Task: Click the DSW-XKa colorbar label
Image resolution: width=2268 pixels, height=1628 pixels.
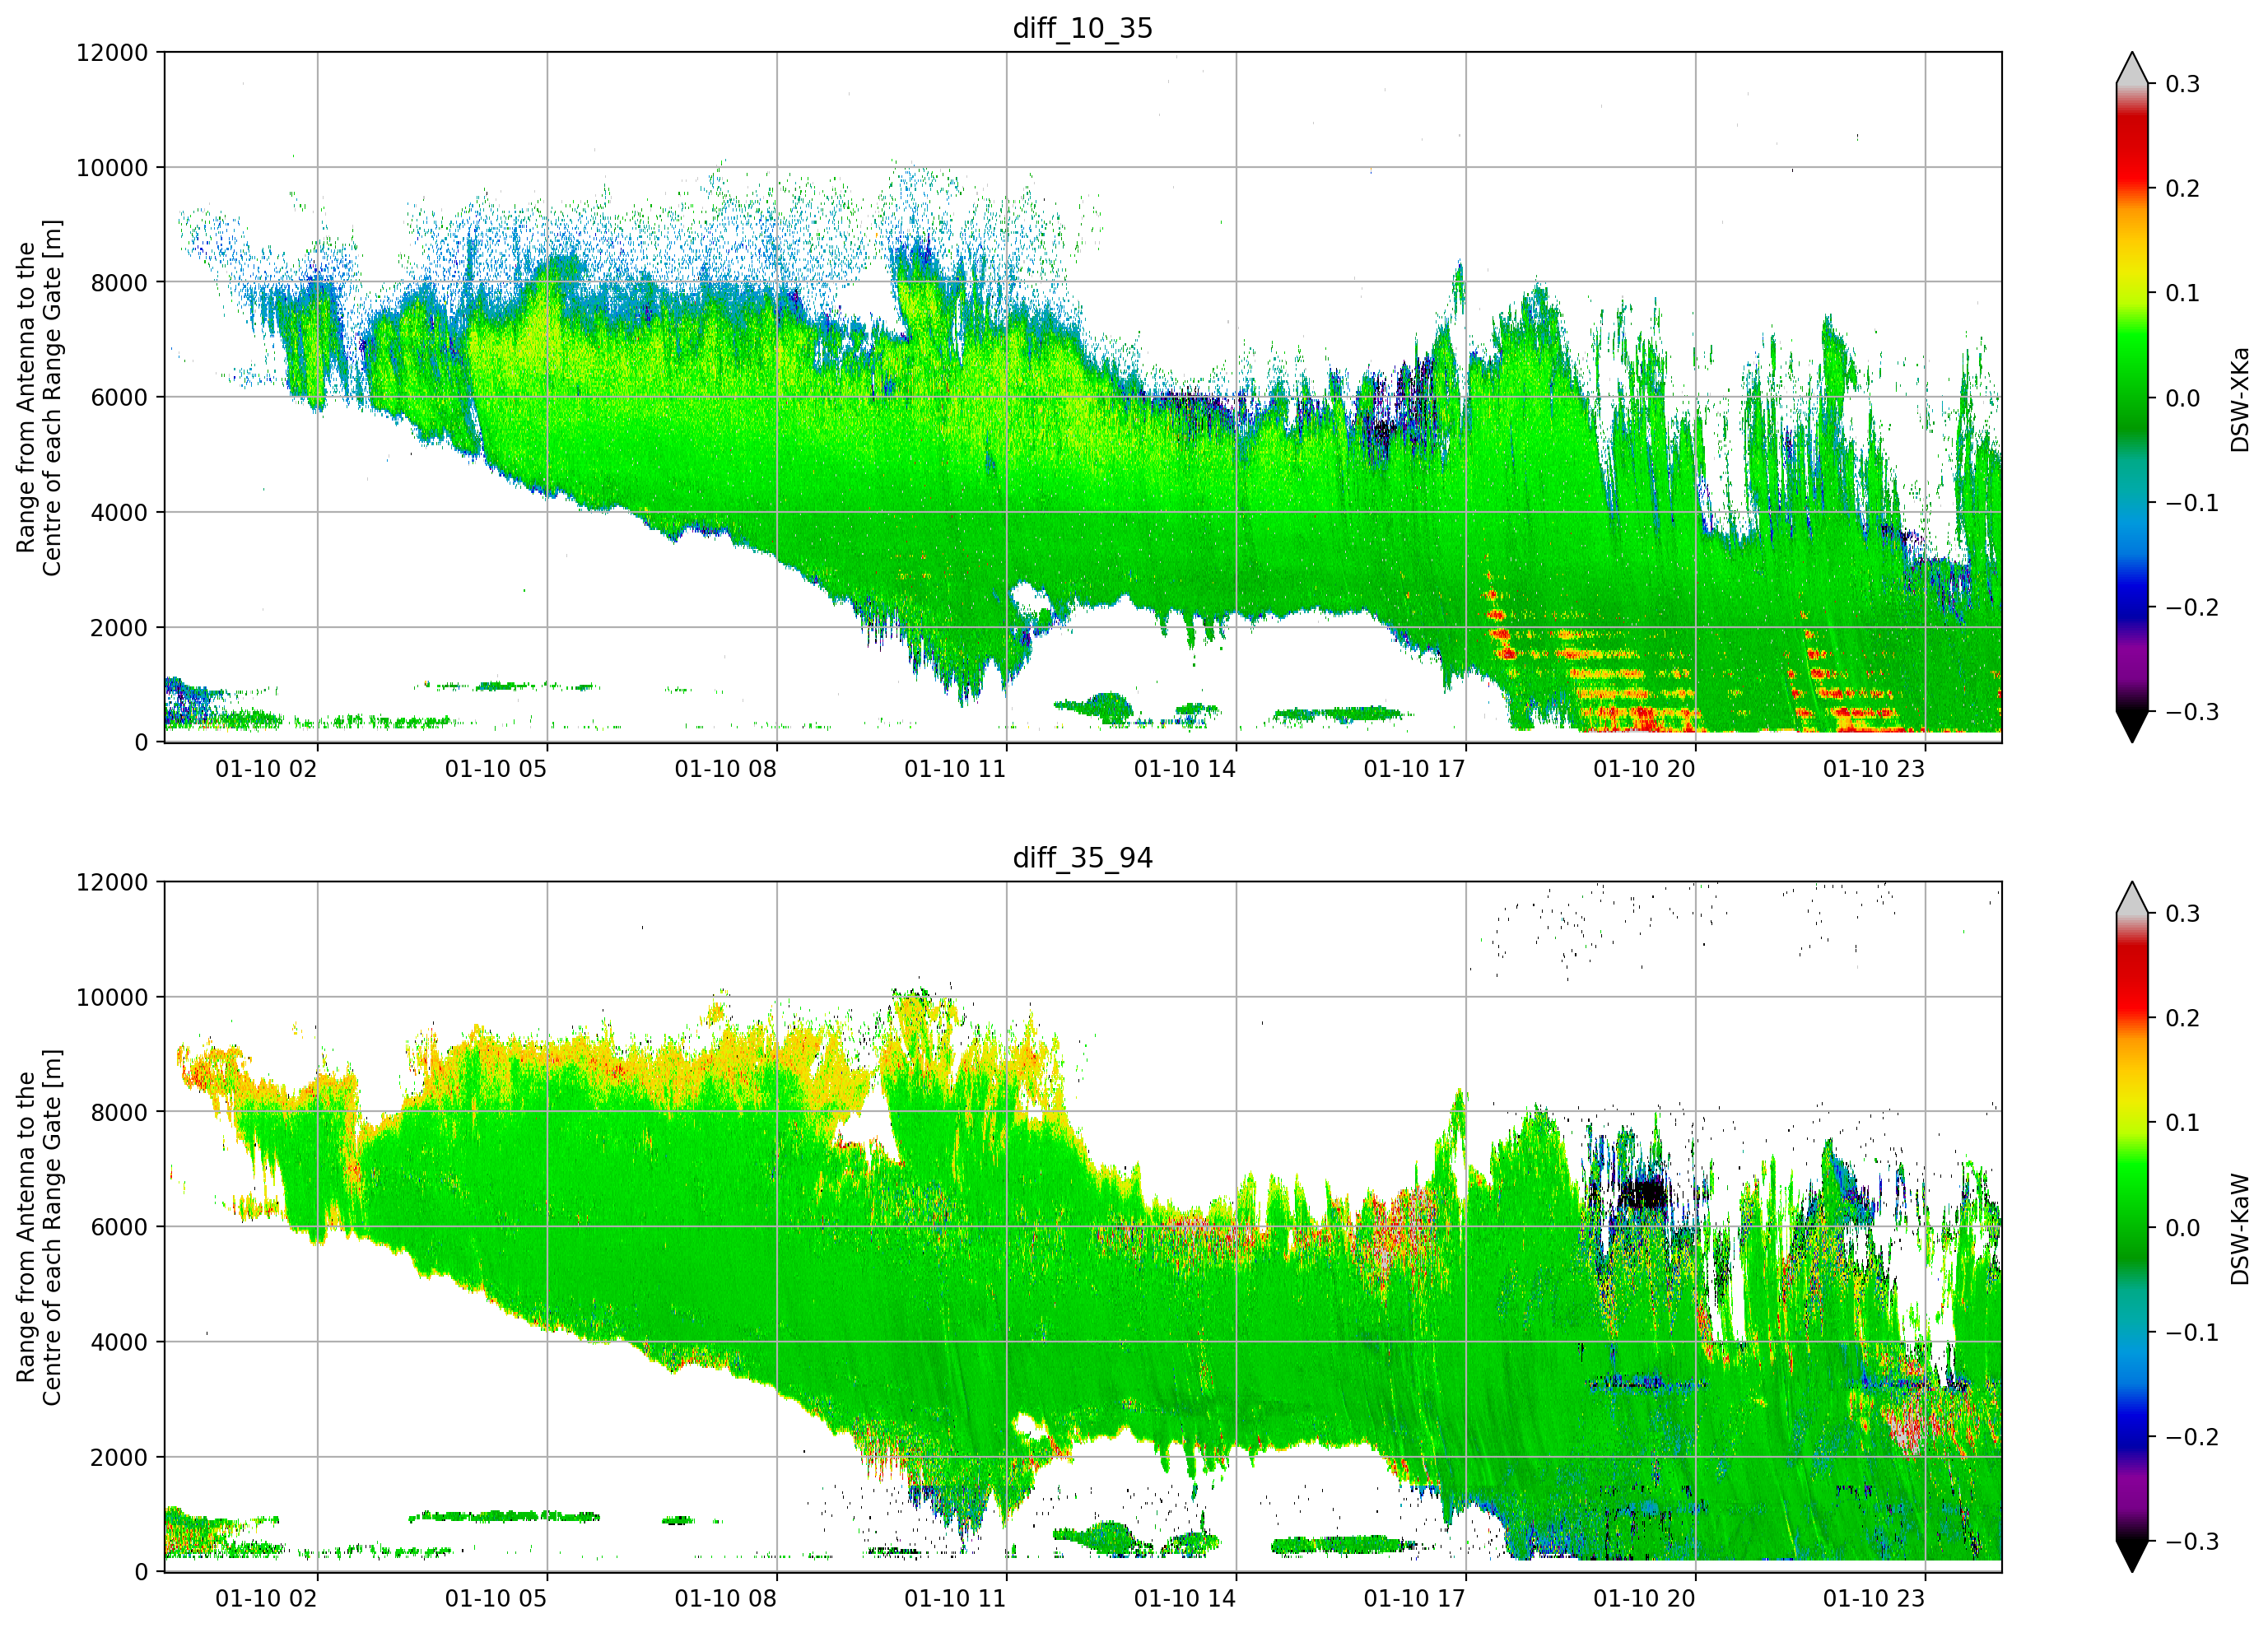Action: pyautogui.click(x=2239, y=399)
